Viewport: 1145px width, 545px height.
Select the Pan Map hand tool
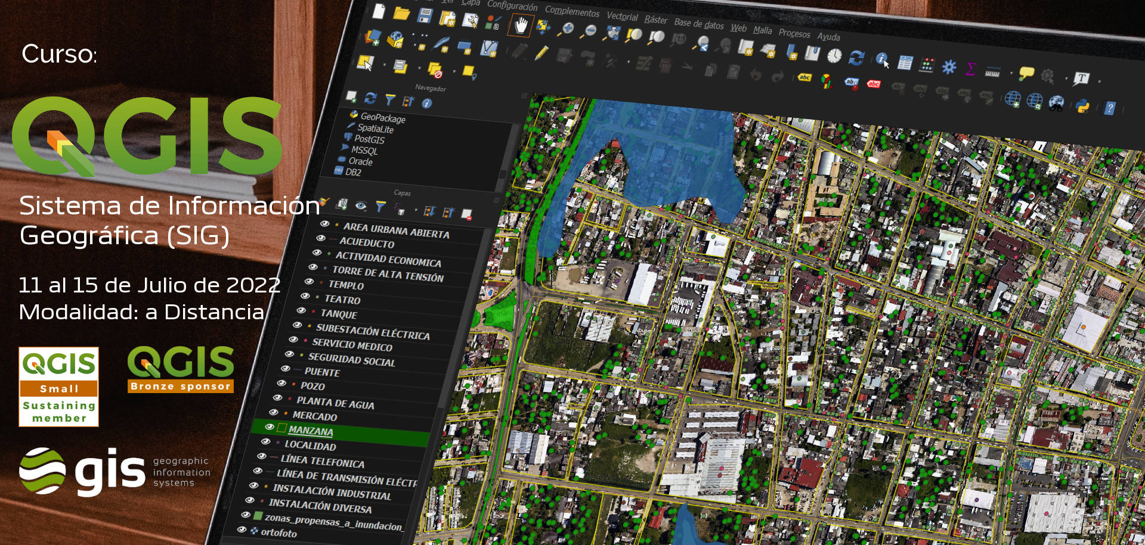[522, 25]
